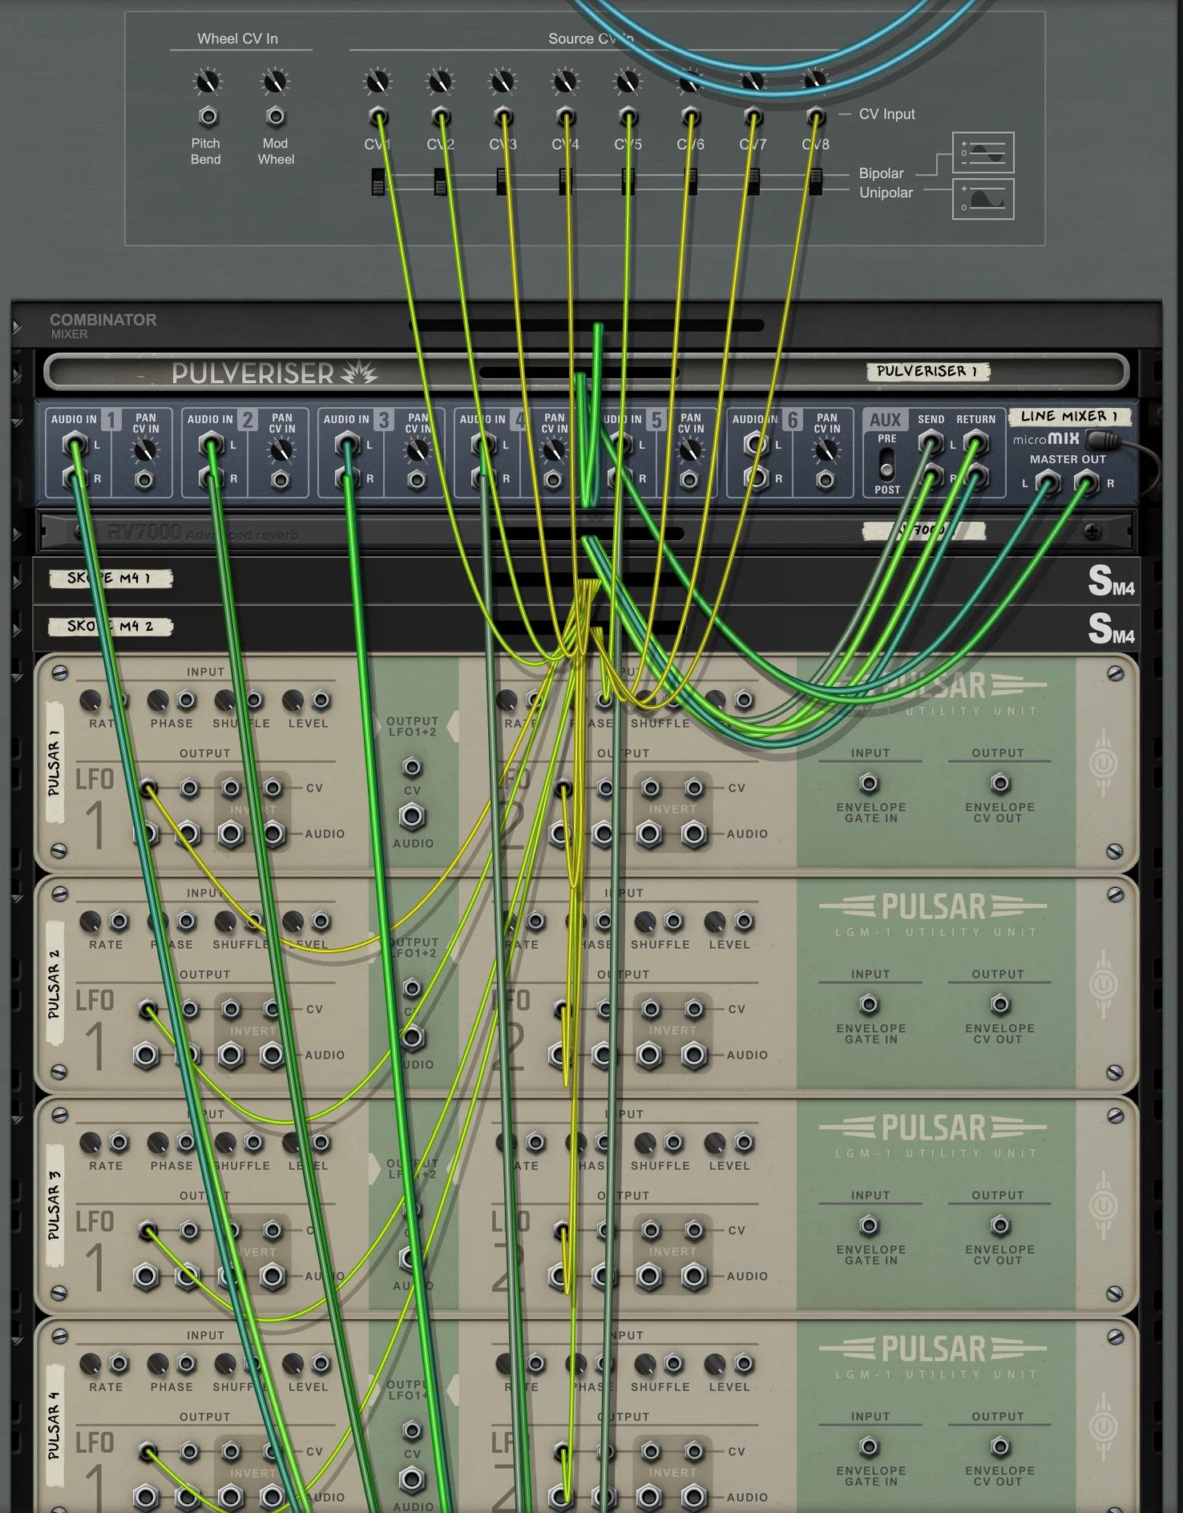Click the "LINE MIXER 1" name label
The image size is (1183, 1513).
1068,416
